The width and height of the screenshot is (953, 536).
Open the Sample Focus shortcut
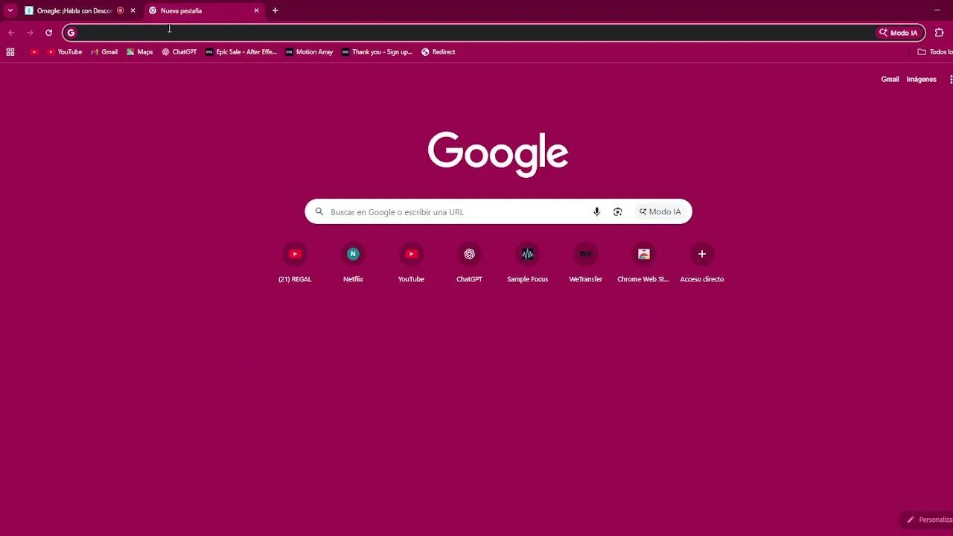[527, 264]
